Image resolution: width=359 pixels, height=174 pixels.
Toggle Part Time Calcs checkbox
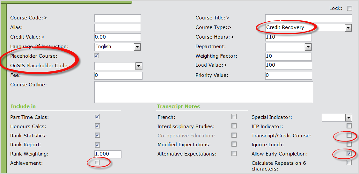pos(98,117)
